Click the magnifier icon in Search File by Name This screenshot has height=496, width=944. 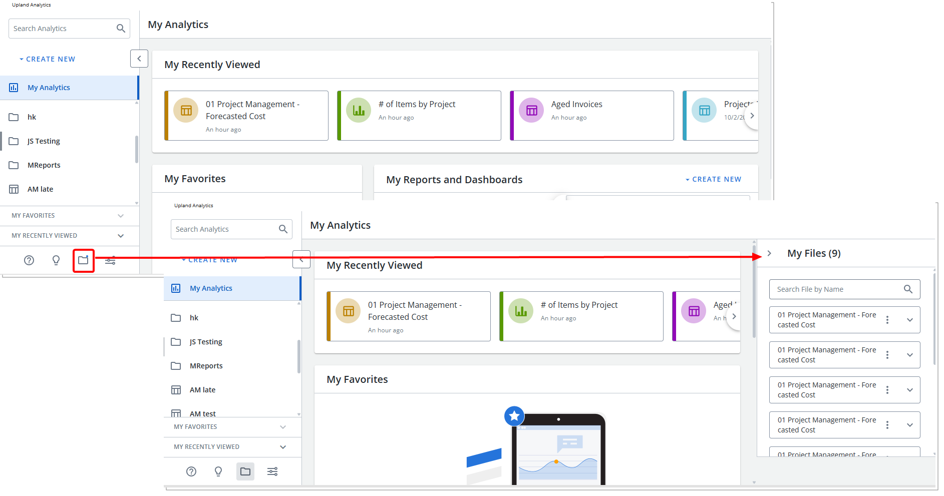pos(908,289)
